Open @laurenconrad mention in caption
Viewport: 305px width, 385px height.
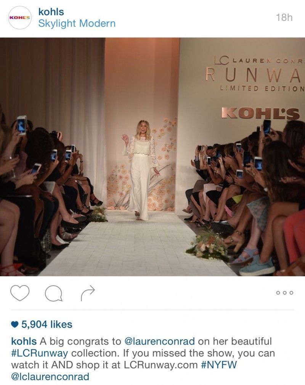160,341
